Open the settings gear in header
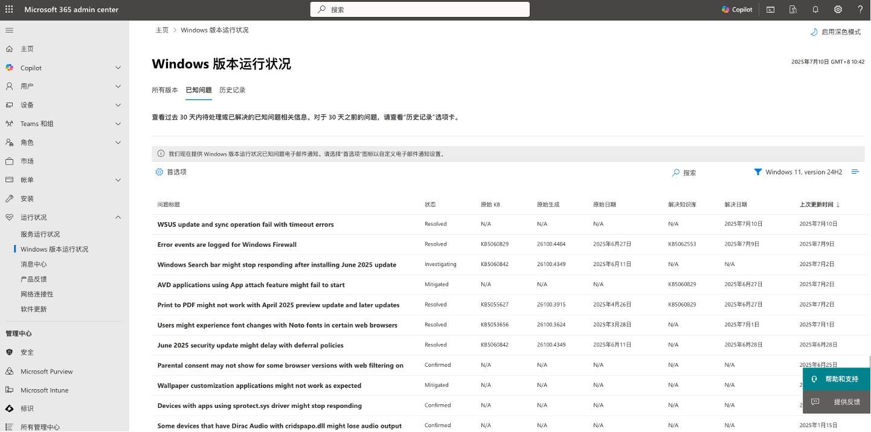Viewport: 871px width, 432px height. click(x=838, y=10)
